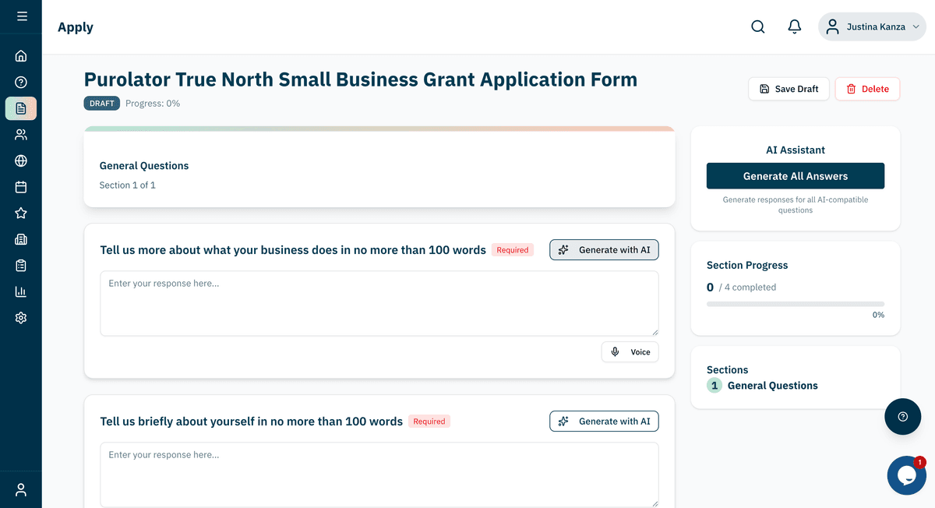Open notifications via the bell icon
935x508 pixels.
coord(794,26)
